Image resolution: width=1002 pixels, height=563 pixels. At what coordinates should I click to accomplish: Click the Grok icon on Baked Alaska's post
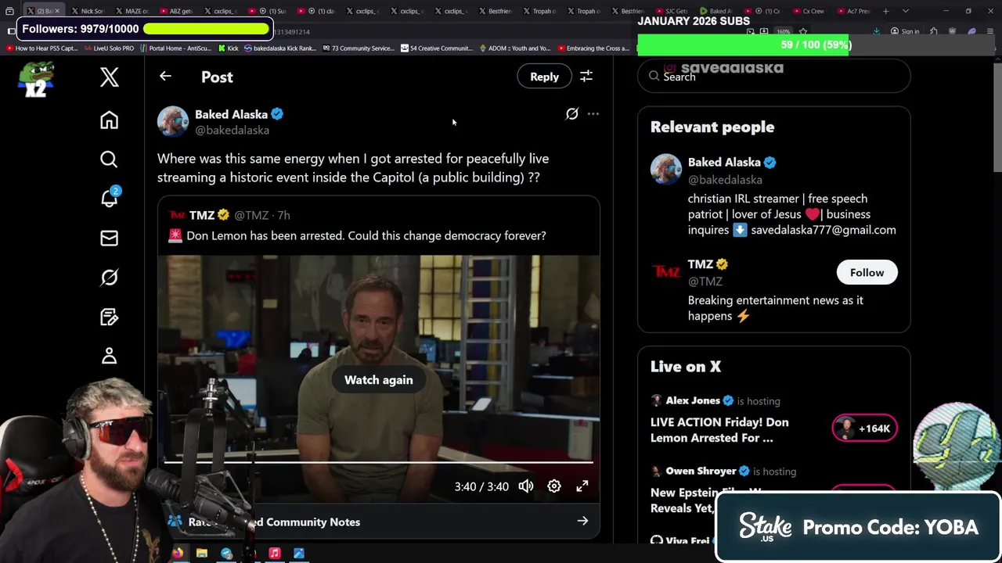pyautogui.click(x=572, y=114)
